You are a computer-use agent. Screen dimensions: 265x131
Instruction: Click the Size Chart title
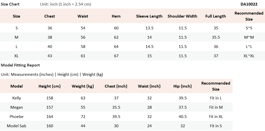tap(10, 4)
